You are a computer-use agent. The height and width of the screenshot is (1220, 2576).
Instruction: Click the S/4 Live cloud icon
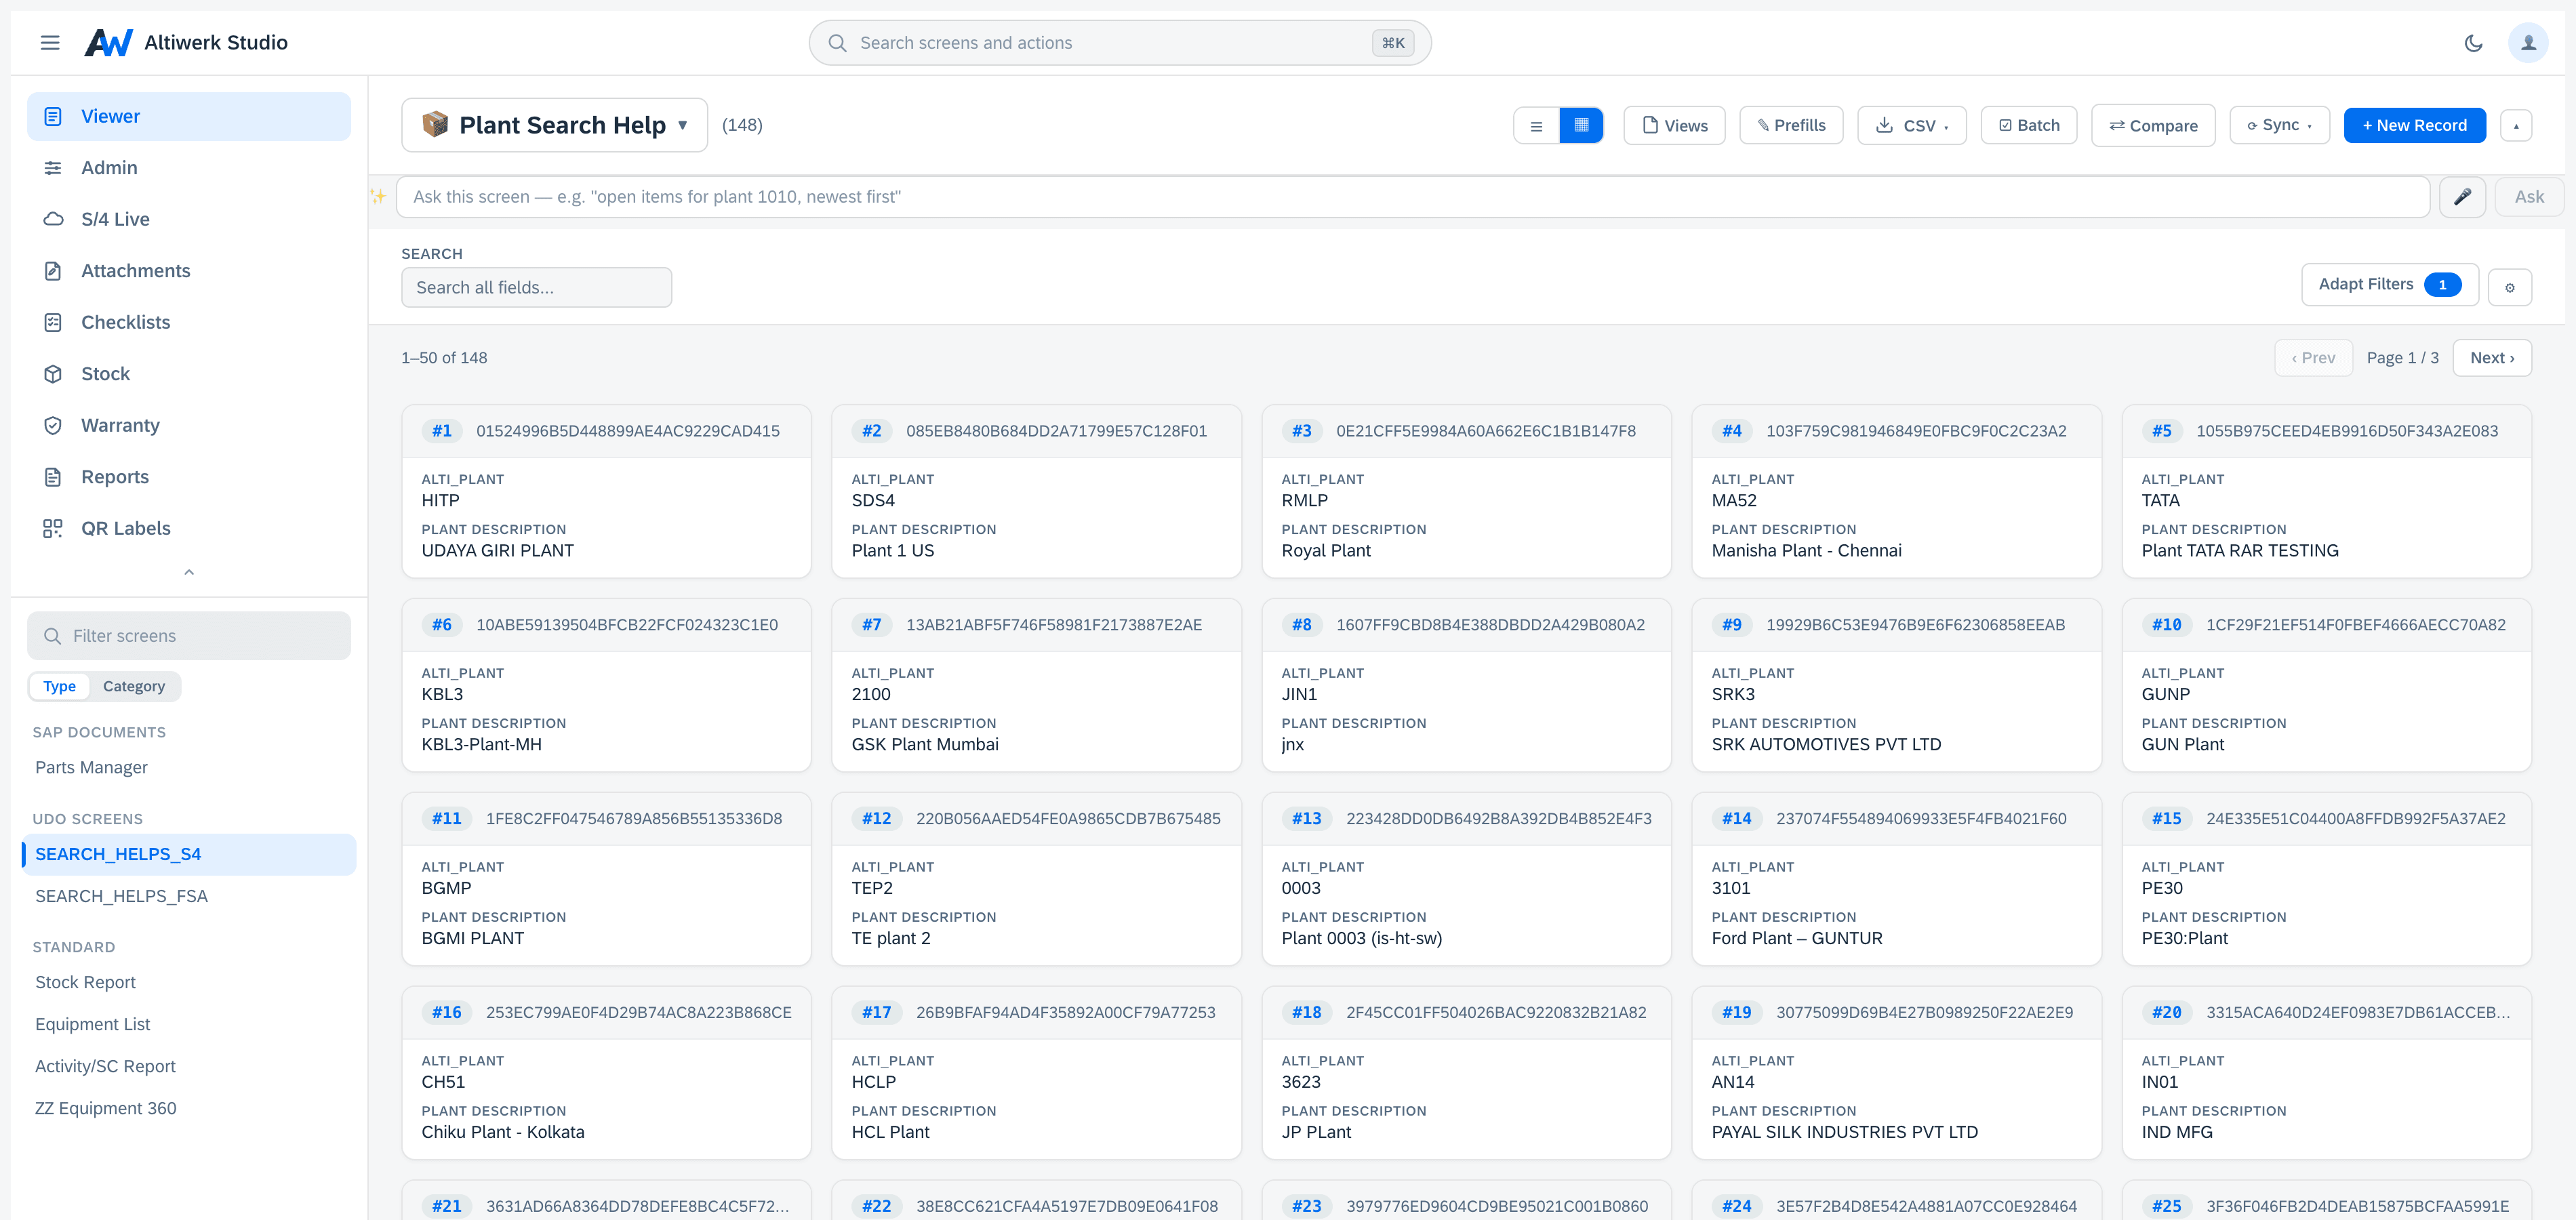coord(53,220)
